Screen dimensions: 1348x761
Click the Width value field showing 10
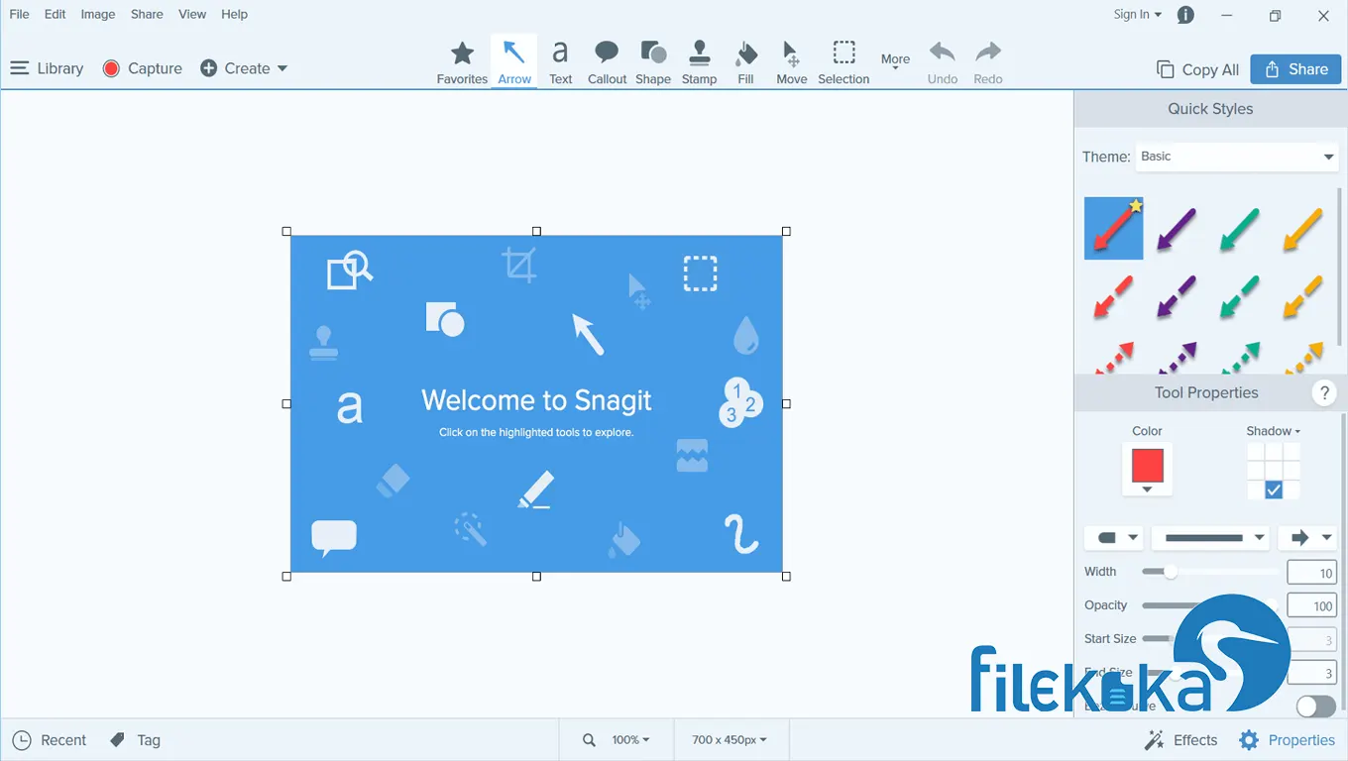(x=1311, y=573)
